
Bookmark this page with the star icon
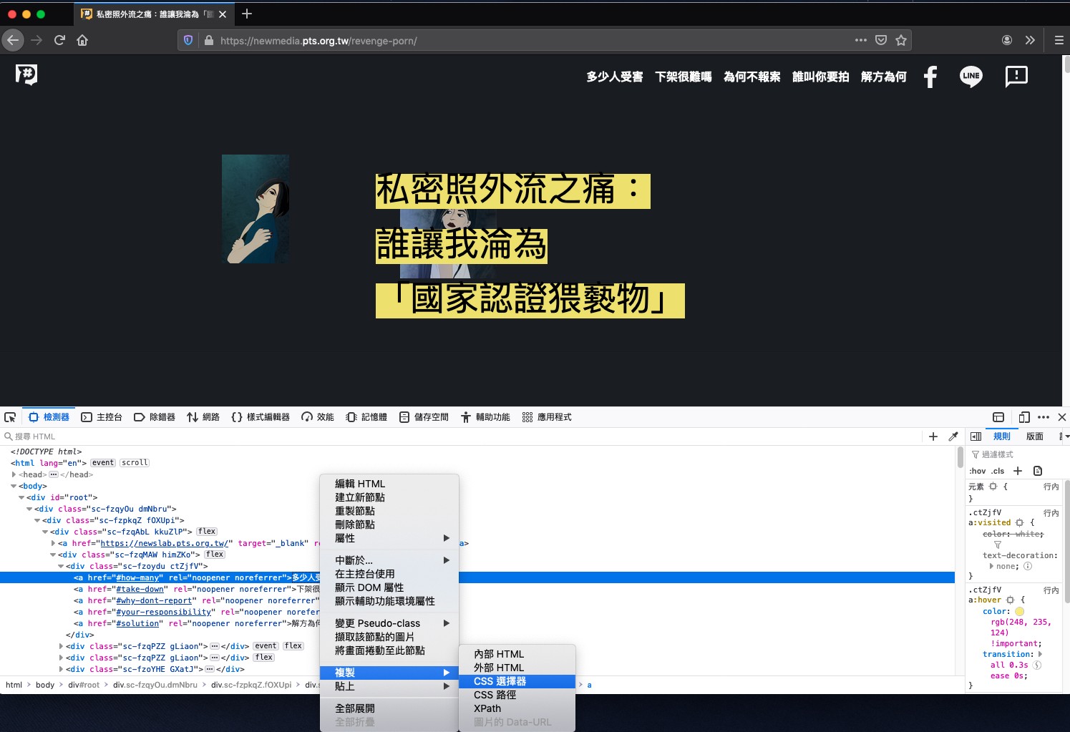pos(901,41)
